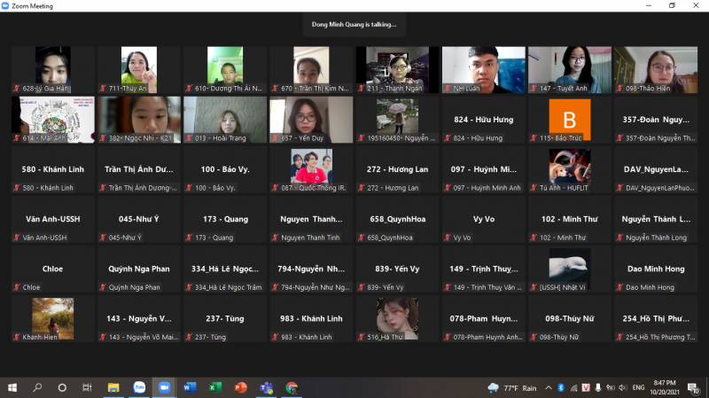709x398 pixels.
Task: Open Microsoft Teams from the taskbar
Action: pyautogui.click(x=266, y=387)
